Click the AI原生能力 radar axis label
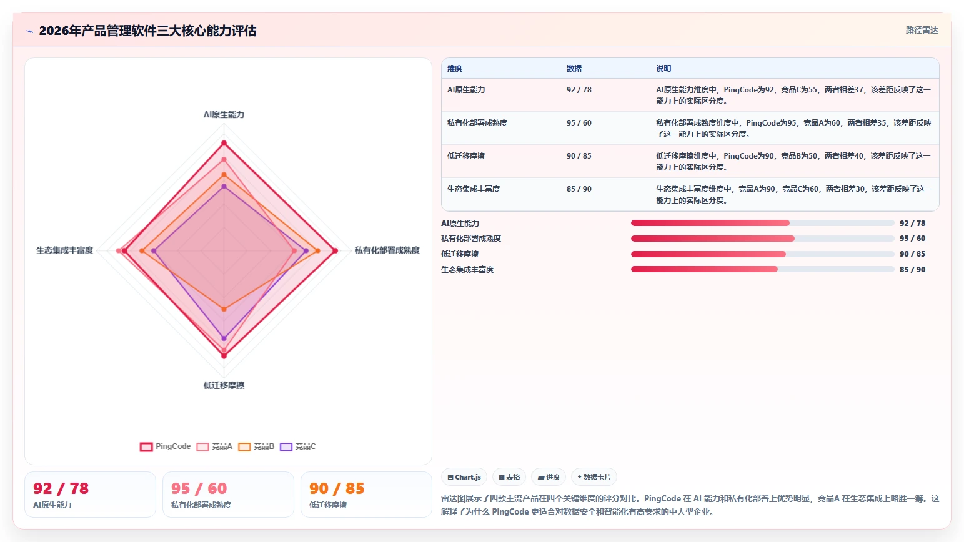The image size is (964, 542). coord(224,115)
